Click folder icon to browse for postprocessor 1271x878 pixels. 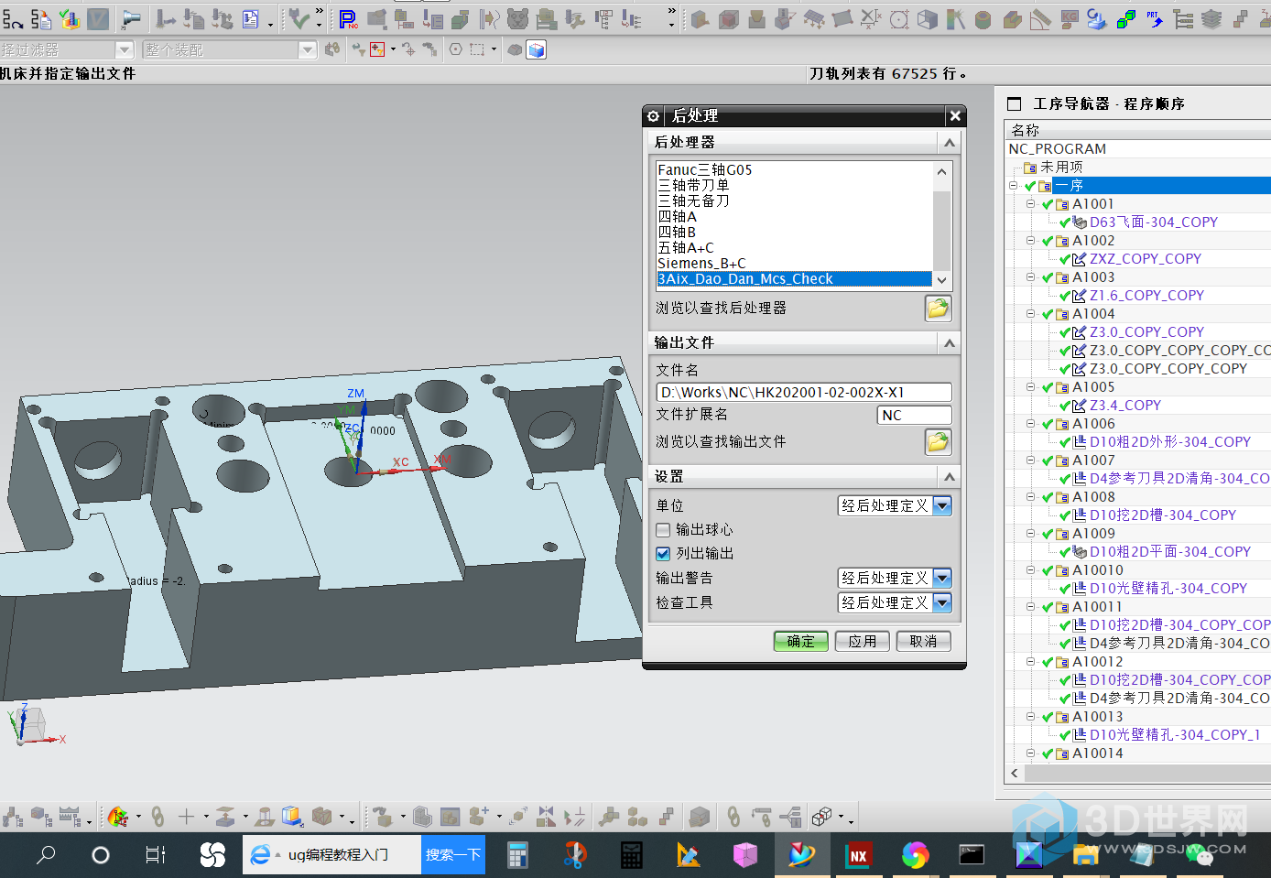(x=938, y=309)
